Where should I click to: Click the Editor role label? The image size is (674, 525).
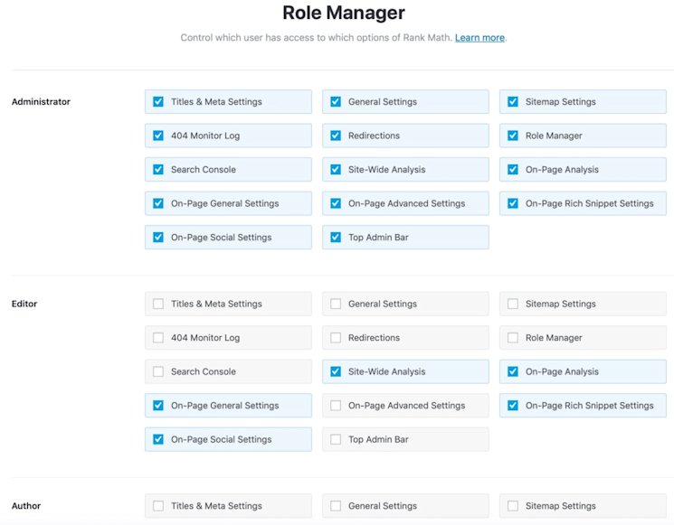click(24, 304)
